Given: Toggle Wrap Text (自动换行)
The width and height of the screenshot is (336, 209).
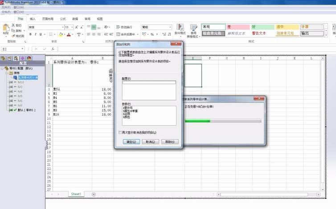Looking at the screenshot, I should click(124, 27).
